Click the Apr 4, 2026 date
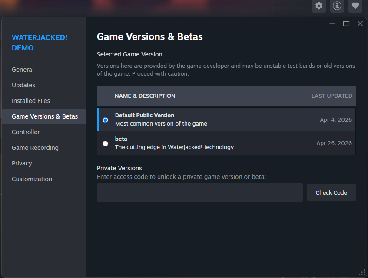This screenshot has height=278, width=368. click(336, 119)
